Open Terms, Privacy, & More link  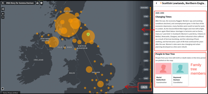click(x=10, y=93)
